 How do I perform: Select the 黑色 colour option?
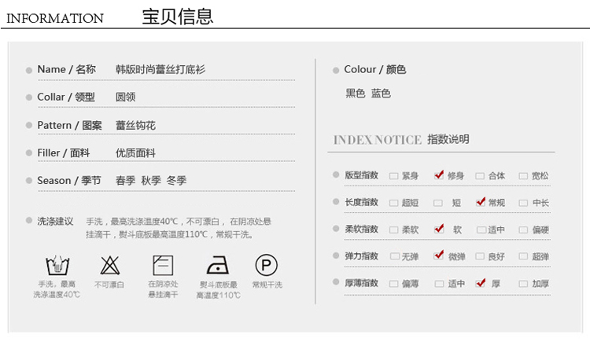pyautogui.click(x=356, y=94)
